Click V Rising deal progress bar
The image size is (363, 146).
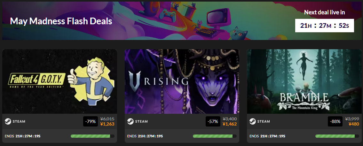tap(215, 136)
